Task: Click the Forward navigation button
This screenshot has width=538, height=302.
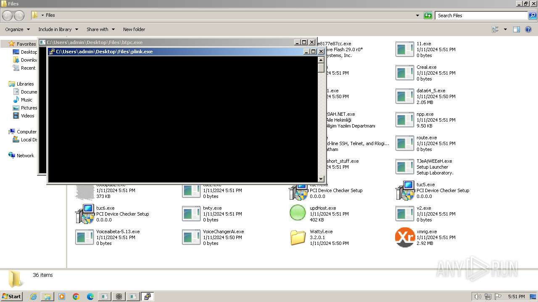Action: pyautogui.click(x=19, y=16)
